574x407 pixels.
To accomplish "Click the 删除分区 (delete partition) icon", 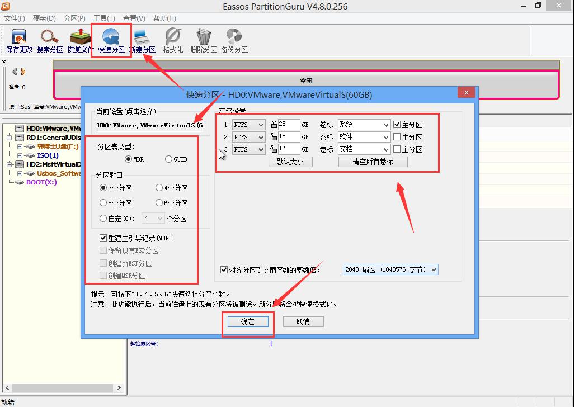I will 203,40.
